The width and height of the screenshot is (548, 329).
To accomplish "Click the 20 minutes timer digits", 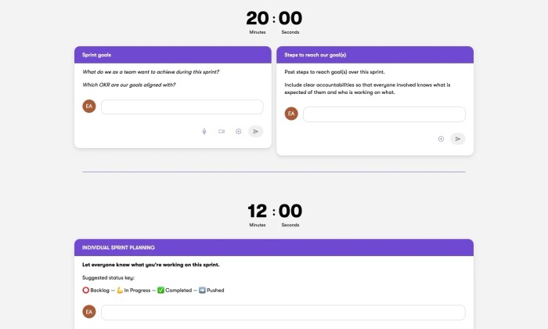I will [258, 18].
